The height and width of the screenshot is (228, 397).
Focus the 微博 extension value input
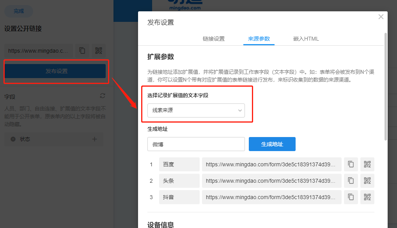point(196,144)
